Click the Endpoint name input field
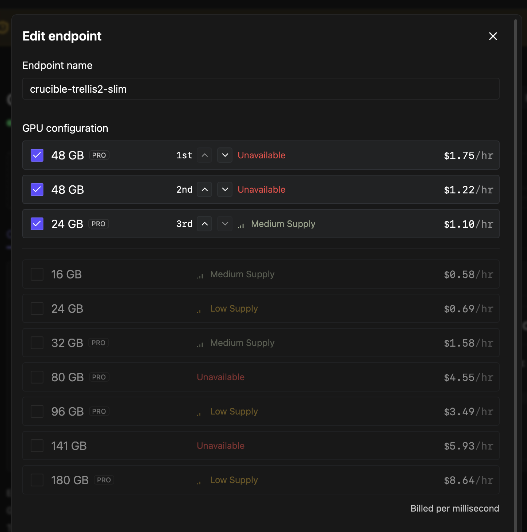This screenshot has height=532, width=527. 261,89
